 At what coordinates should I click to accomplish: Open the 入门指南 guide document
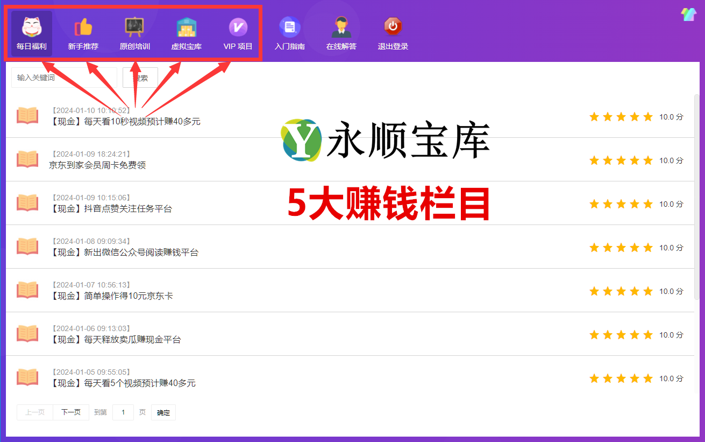click(290, 33)
